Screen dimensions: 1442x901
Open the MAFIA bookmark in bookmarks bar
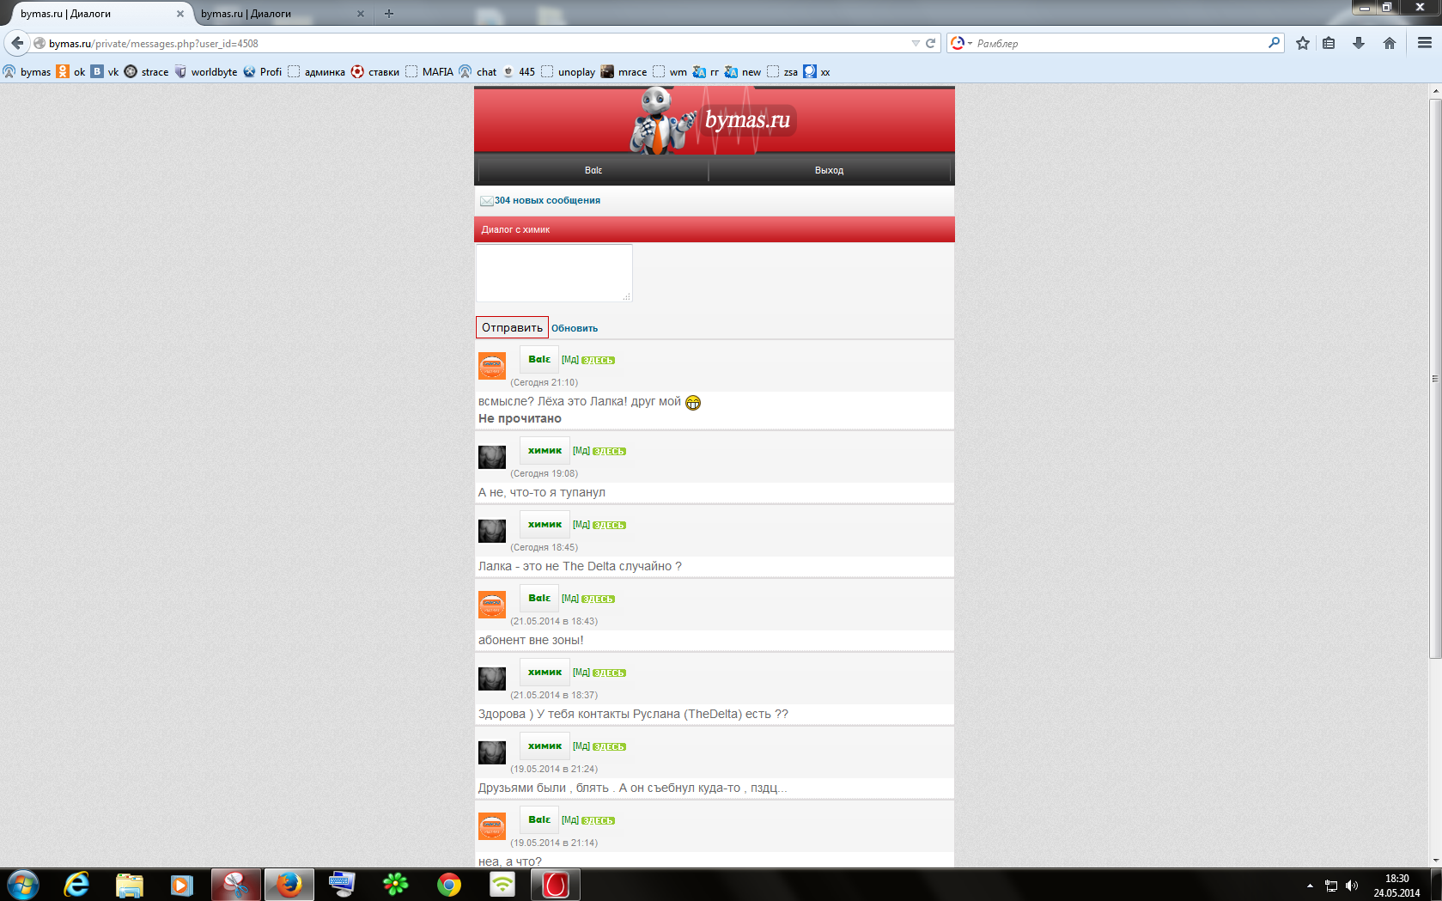coord(437,72)
